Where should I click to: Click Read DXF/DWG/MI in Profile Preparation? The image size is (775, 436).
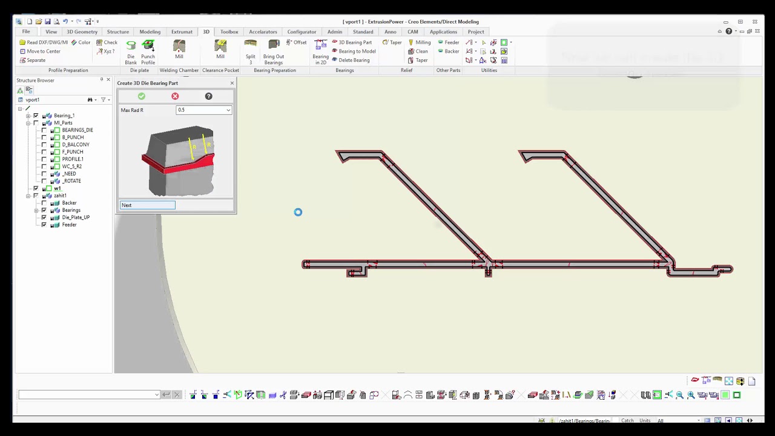[43, 42]
